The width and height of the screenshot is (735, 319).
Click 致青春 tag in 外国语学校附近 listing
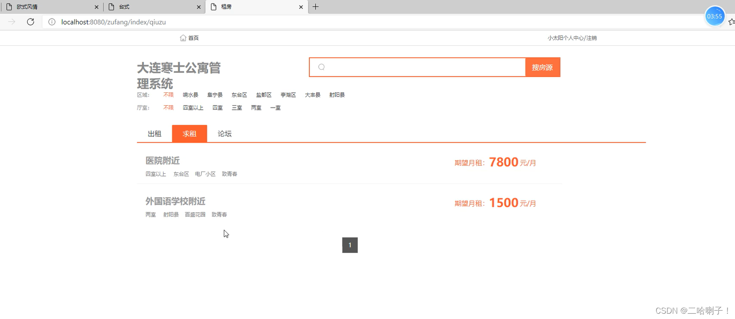click(219, 214)
